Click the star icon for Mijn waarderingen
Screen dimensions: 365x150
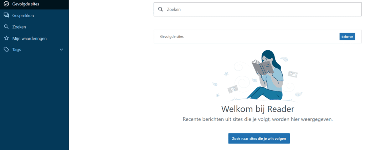(6, 38)
